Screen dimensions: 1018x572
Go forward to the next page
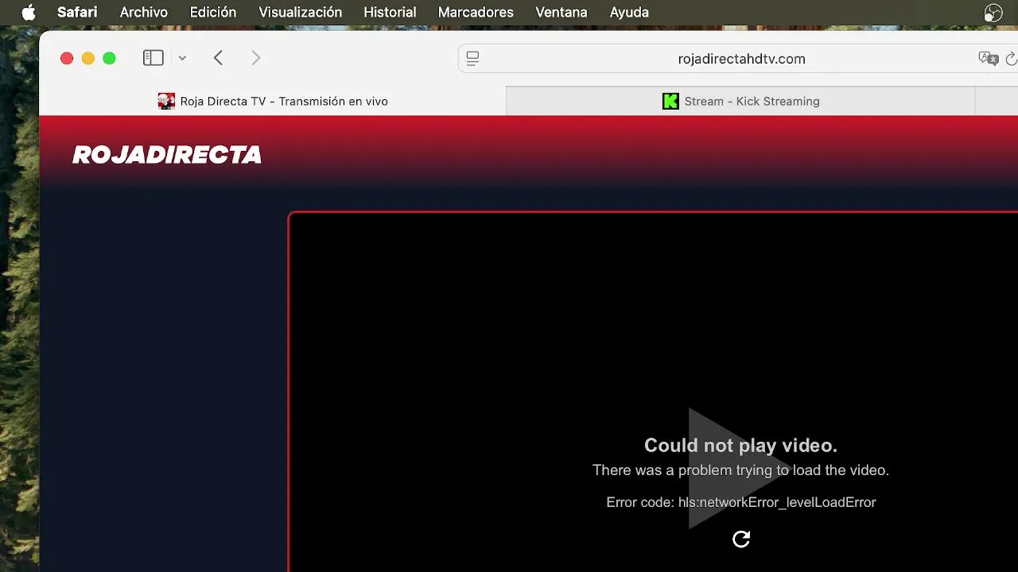(x=255, y=58)
